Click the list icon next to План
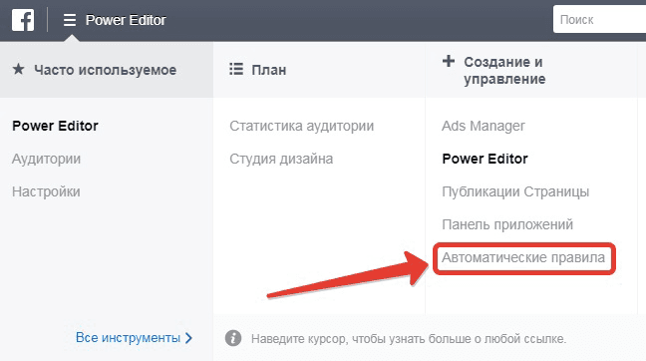This screenshot has height=361, width=646. 236,69
